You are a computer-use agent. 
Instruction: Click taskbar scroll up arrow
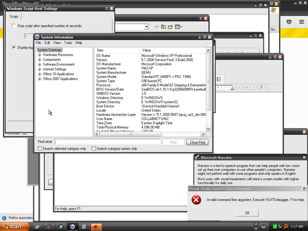point(256,224)
